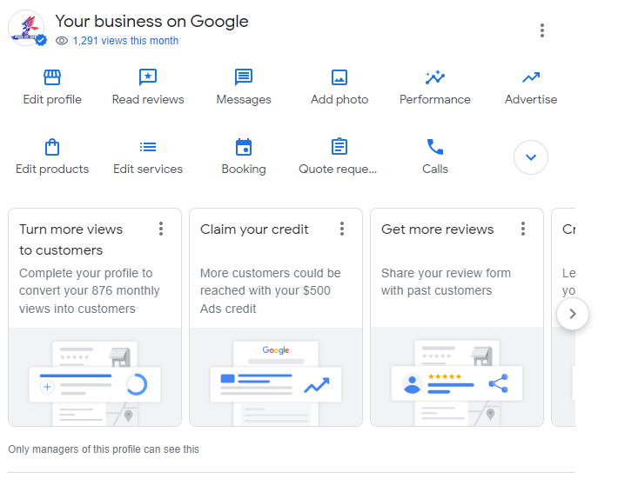618x492 pixels.
Task: Click the Performance label
Action: pos(435,99)
